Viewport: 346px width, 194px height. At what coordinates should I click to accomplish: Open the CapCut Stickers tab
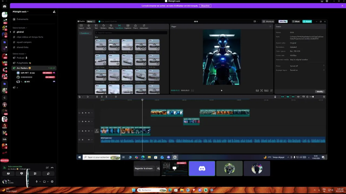click(x=103, y=26)
